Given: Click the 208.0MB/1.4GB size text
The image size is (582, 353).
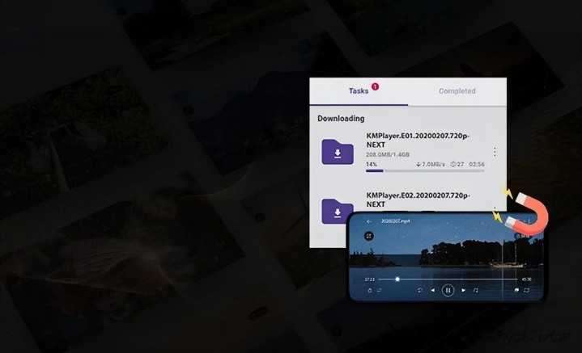Looking at the screenshot, I should (388, 154).
